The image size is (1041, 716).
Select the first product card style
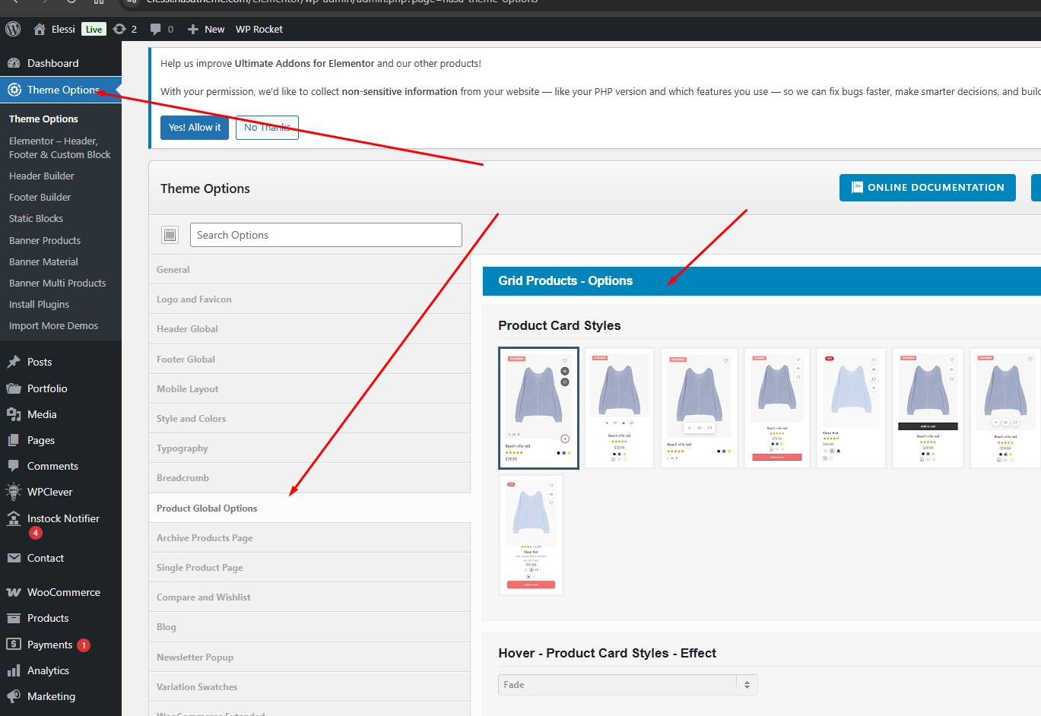pos(538,408)
